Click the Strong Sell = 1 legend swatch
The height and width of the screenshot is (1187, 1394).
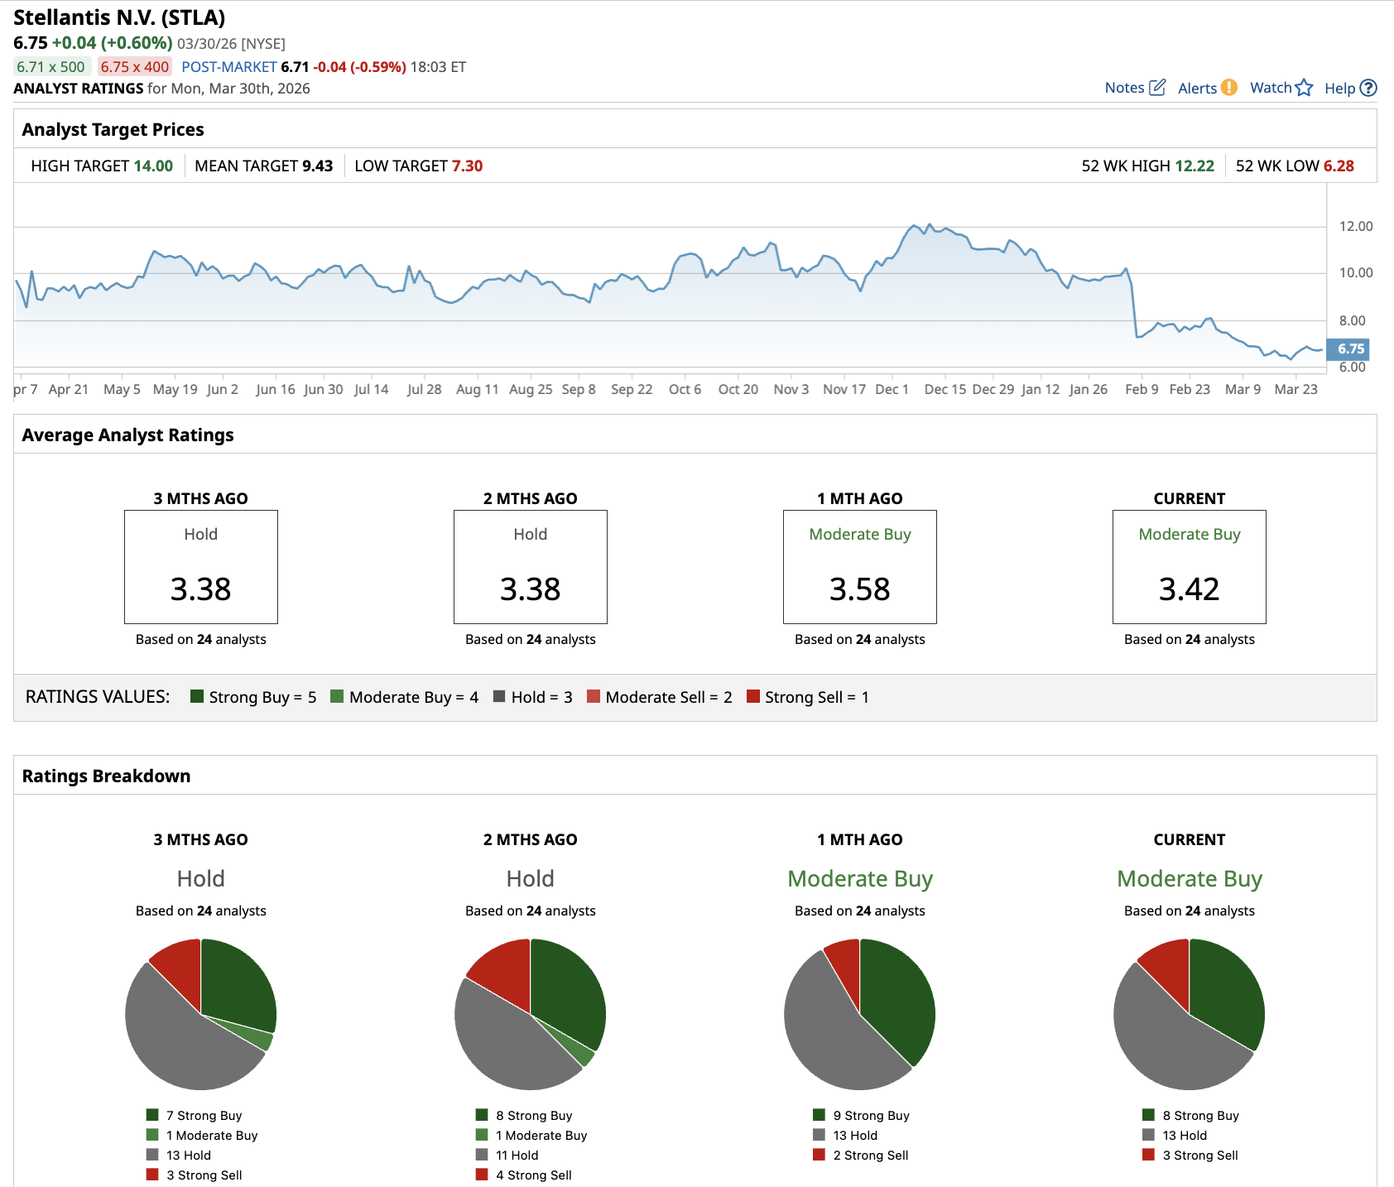[753, 696]
